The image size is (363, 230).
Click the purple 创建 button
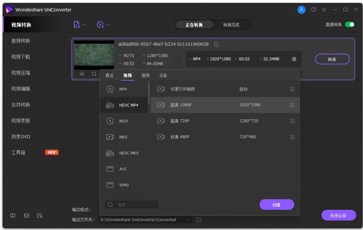276,205
